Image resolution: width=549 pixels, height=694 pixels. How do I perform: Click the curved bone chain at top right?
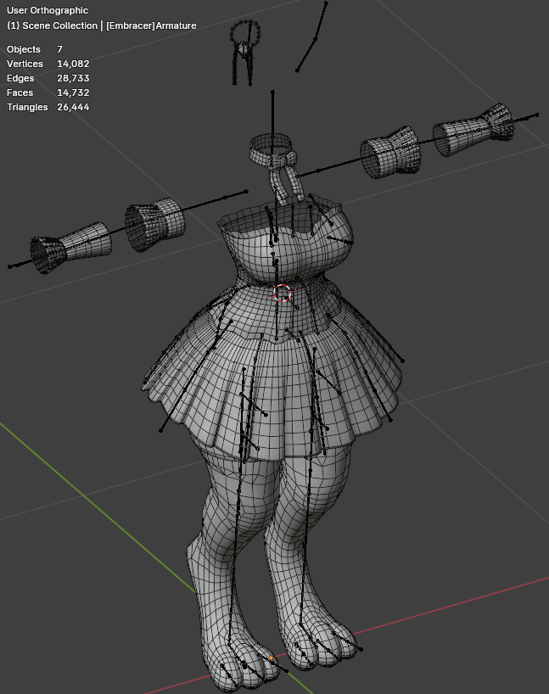click(x=315, y=37)
